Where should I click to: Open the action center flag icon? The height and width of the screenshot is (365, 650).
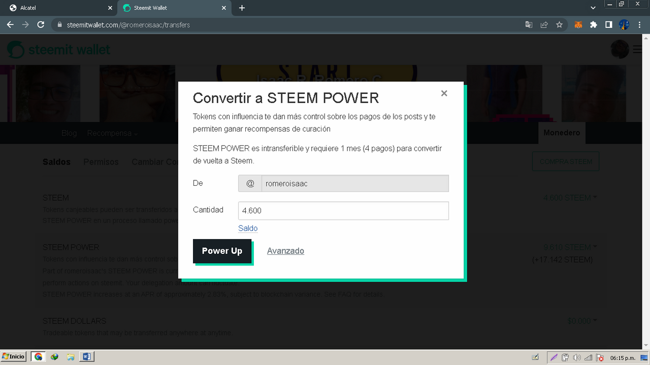coord(600,357)
